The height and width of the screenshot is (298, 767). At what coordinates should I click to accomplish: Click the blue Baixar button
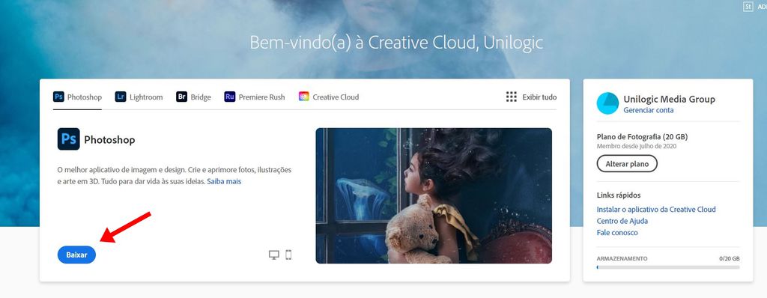click(x=76, y=255)
